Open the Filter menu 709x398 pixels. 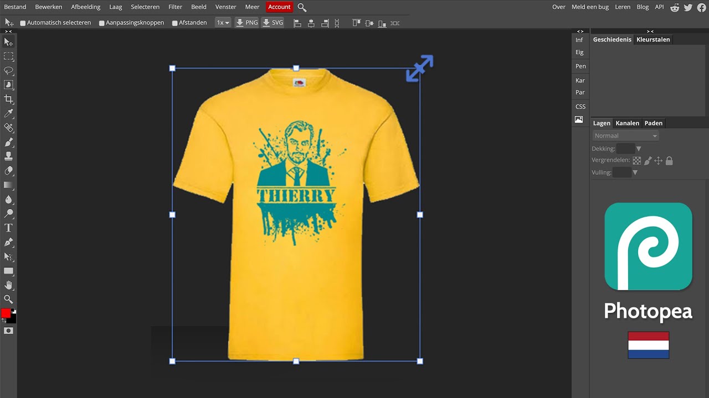click(x=176, y=7)
